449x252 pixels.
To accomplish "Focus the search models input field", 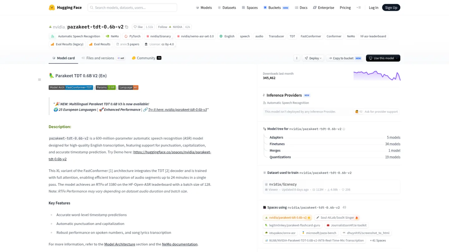I will [132, 7].
